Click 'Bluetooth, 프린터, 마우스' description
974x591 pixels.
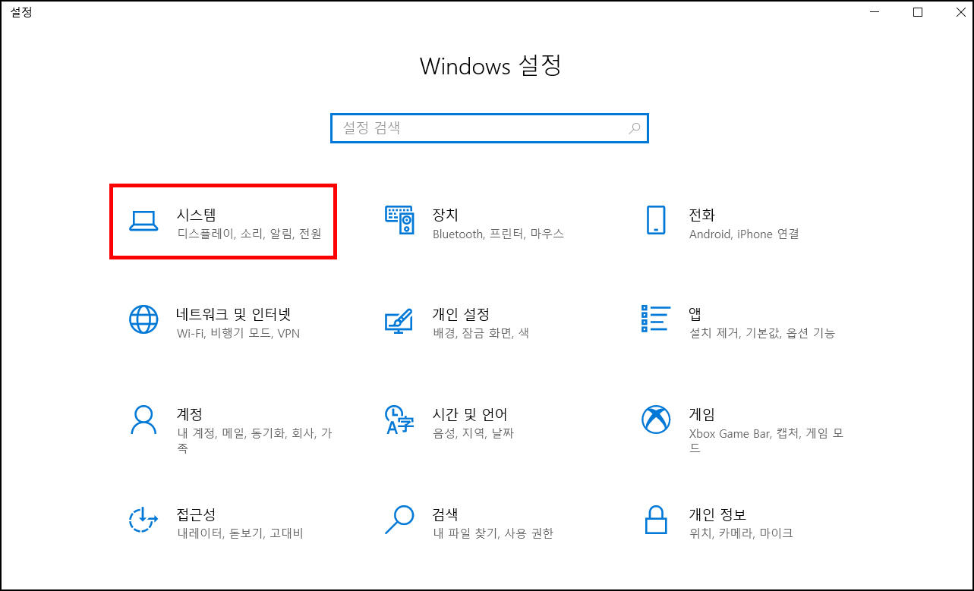click(498, 234)
